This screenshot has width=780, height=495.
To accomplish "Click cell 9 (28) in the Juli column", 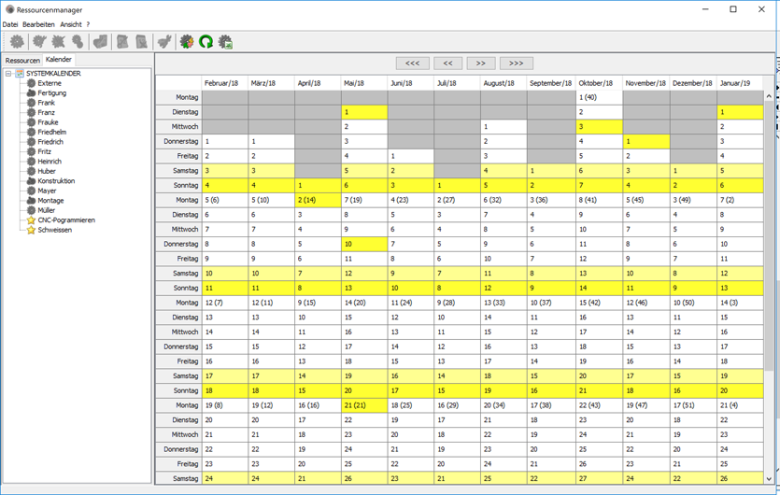I will pos(457,303).
